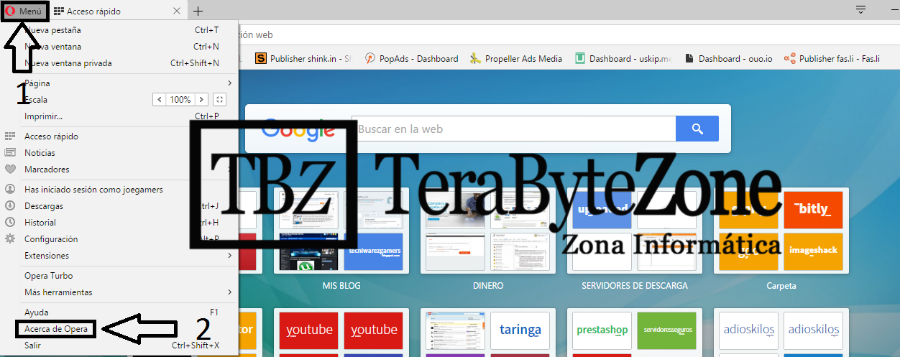Click the blue search magnifier button
This screenshot has width=900, height=357.
point(697,129)
